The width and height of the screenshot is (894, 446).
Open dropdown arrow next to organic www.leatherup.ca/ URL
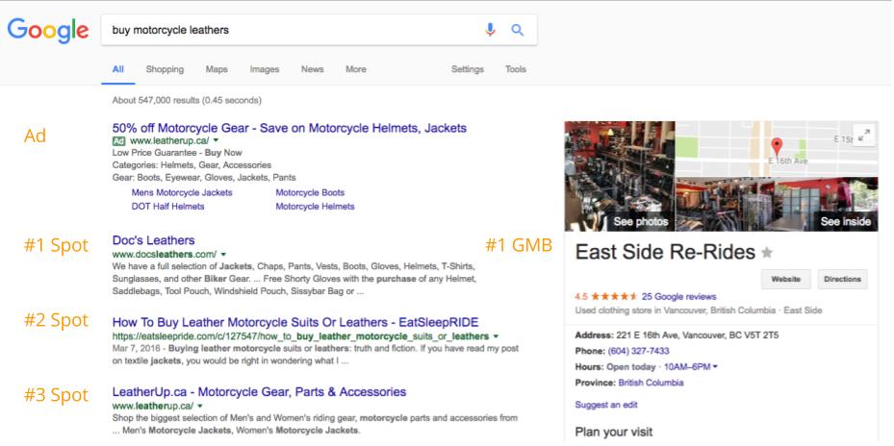[x=199, y=407]
